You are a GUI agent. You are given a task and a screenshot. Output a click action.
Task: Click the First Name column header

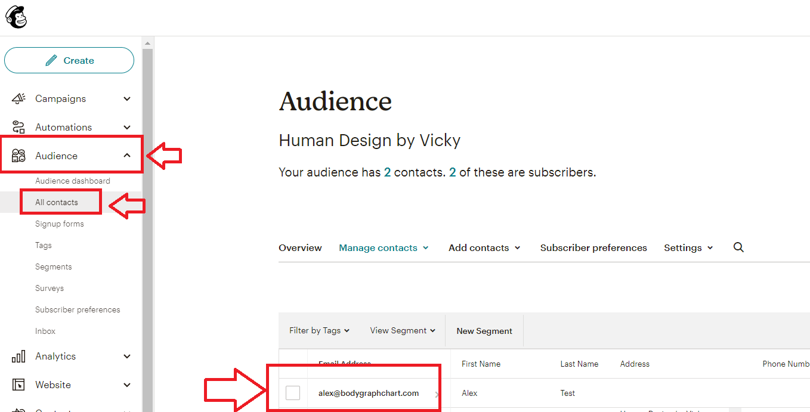click(481, 364)
